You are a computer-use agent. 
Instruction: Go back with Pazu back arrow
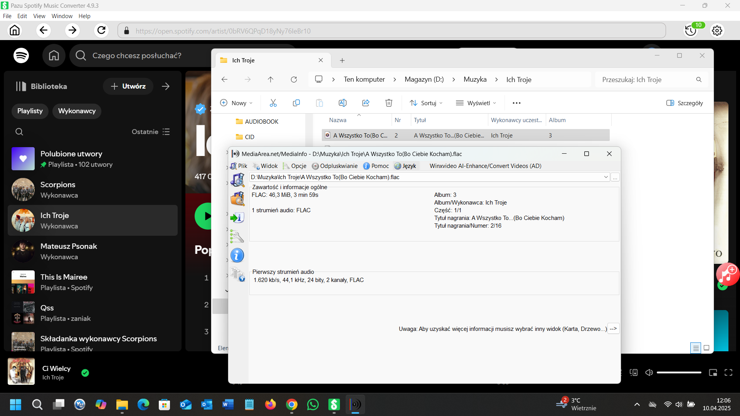(43, 30)
